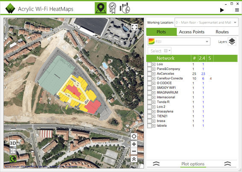The width and height of the screenshot is (242, 172).
Task: Click left double chevron beside Plot options
Action: (156, 163)
